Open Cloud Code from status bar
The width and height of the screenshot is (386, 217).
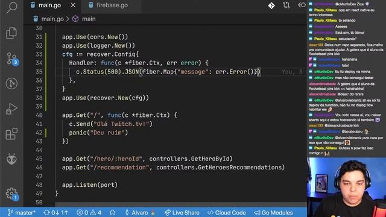tap(227, 213)
